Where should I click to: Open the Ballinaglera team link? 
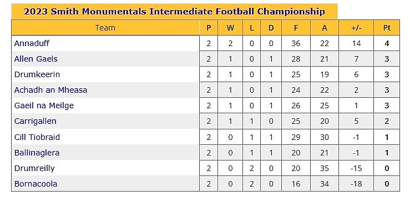click(x=37, y=153)
